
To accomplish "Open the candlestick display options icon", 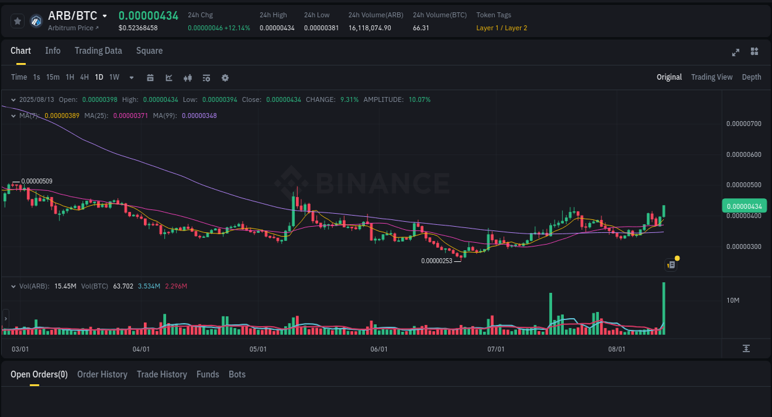I will (x=188, y=77).
